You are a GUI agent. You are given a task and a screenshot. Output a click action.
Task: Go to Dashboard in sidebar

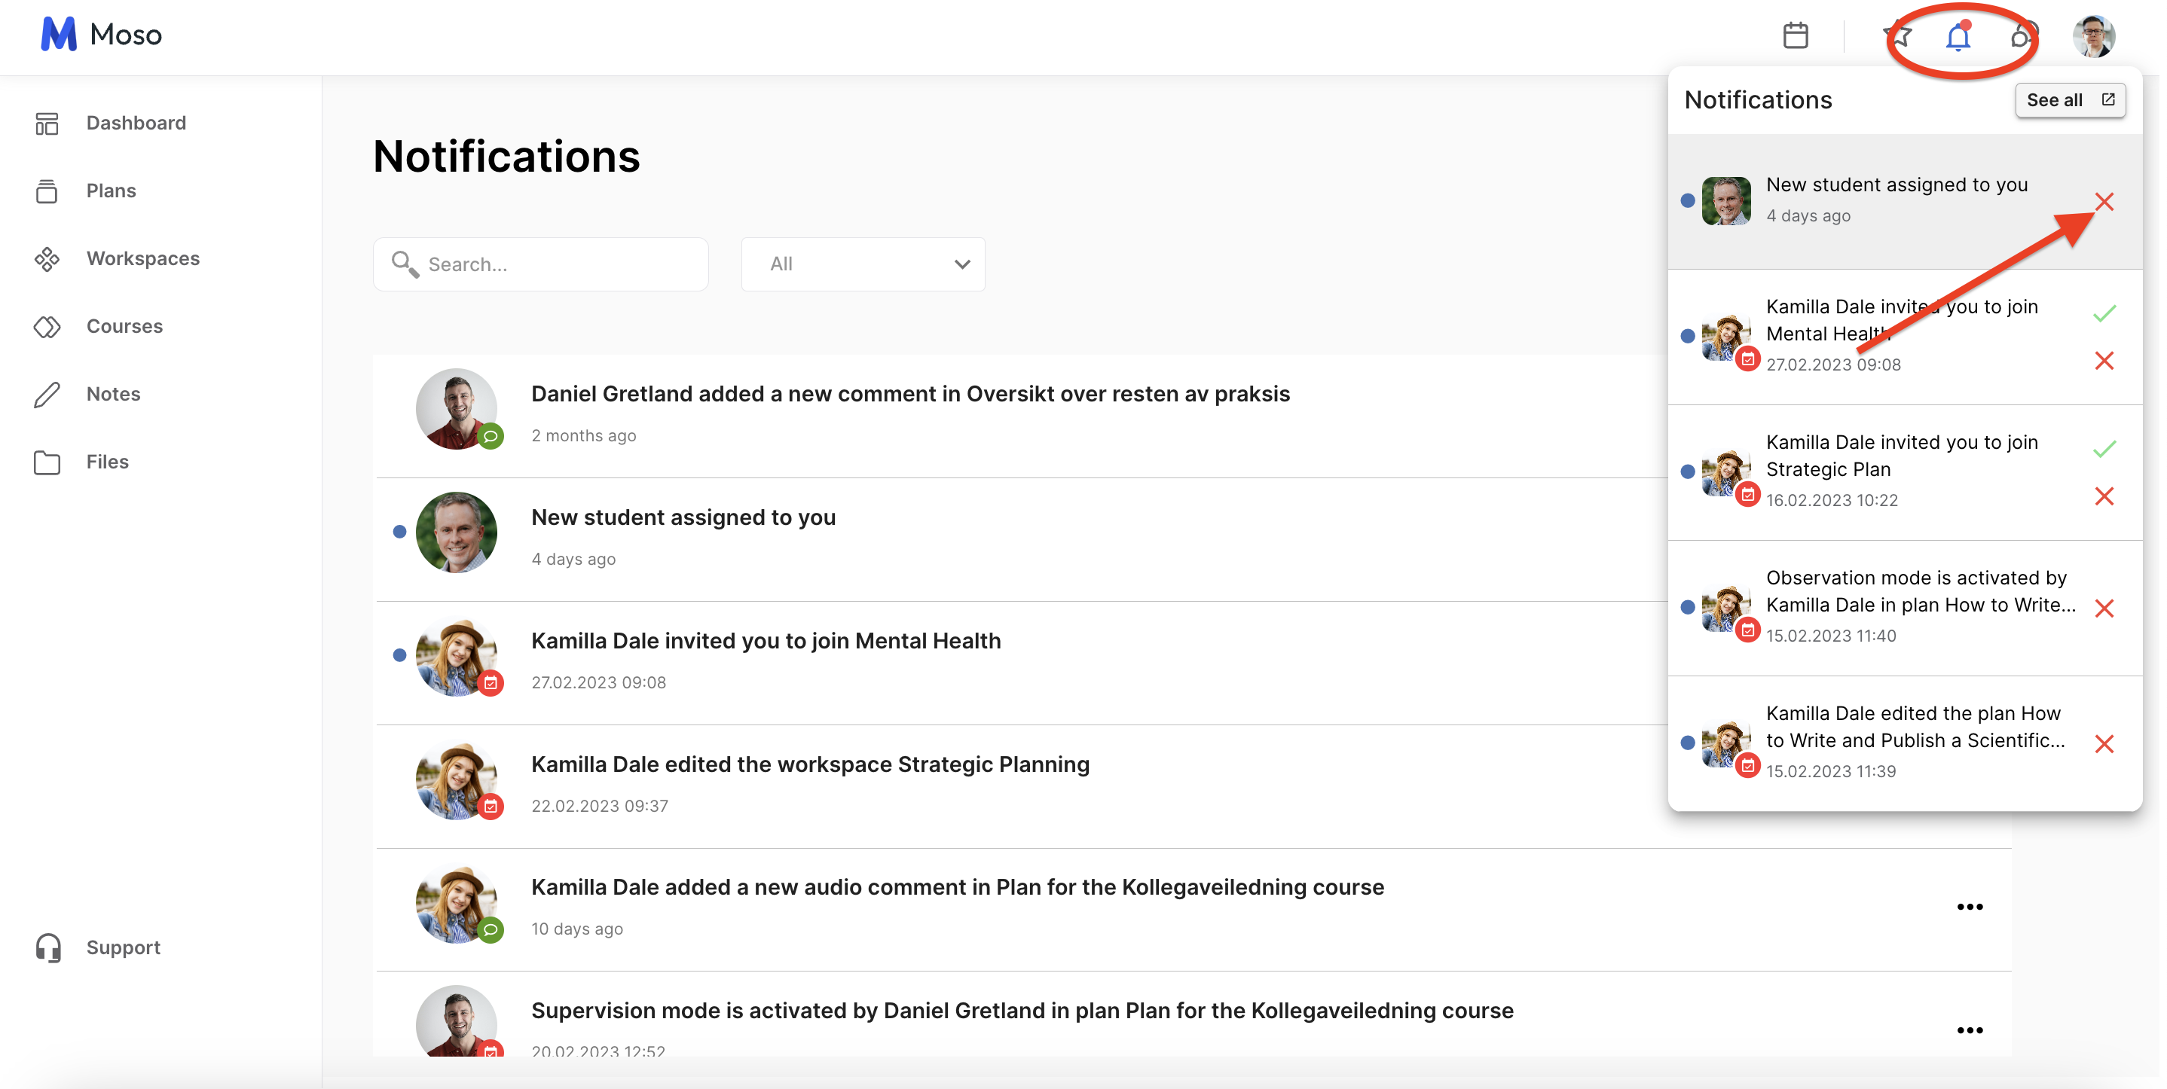pos(136,123)
